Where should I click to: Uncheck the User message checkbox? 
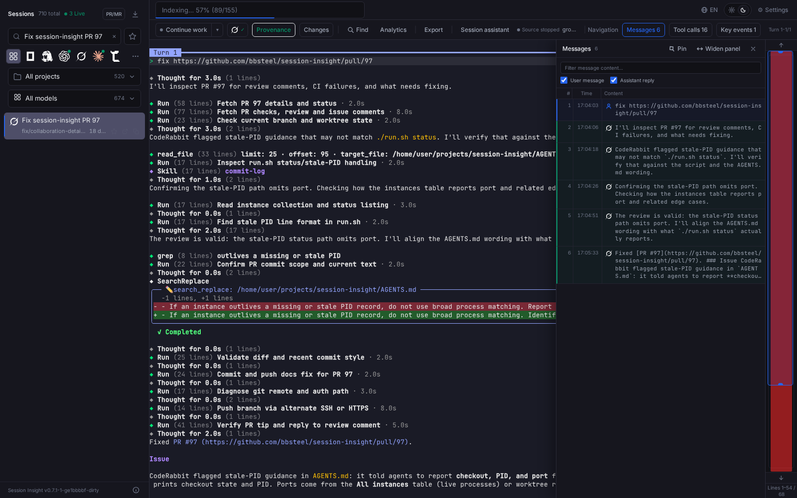click(564, 80)
